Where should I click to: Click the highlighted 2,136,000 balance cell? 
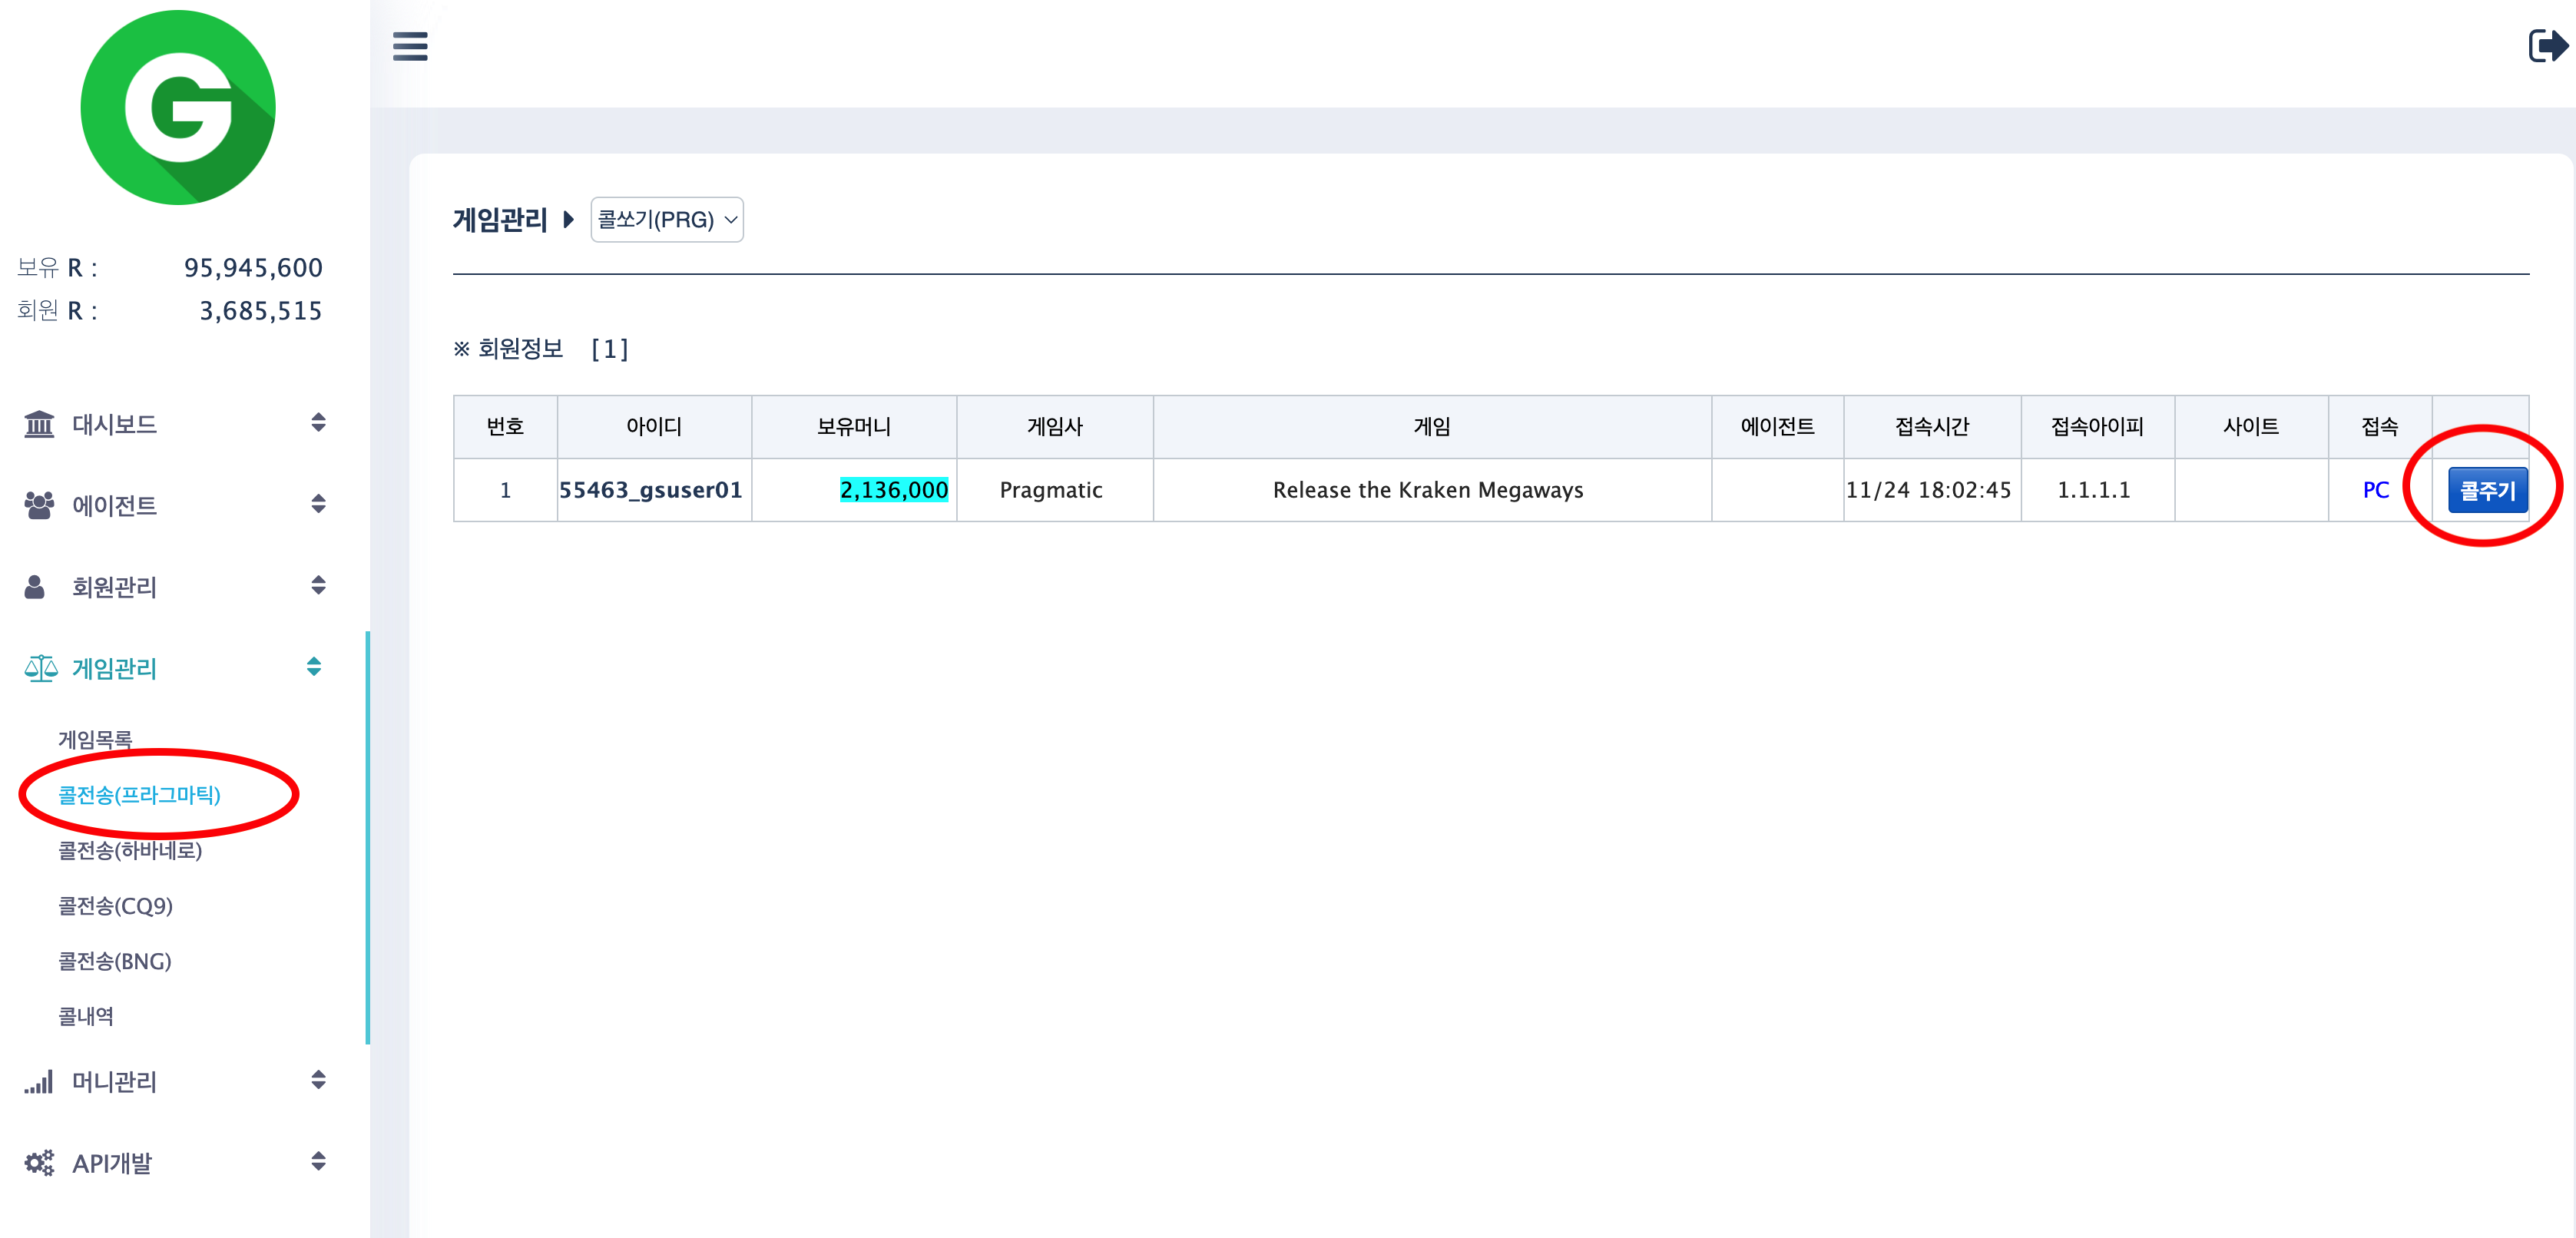coord(893,490)
